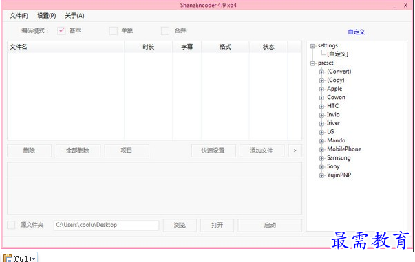Select the (Convert) tree label
415x262 pixels.
click(339, 72)
